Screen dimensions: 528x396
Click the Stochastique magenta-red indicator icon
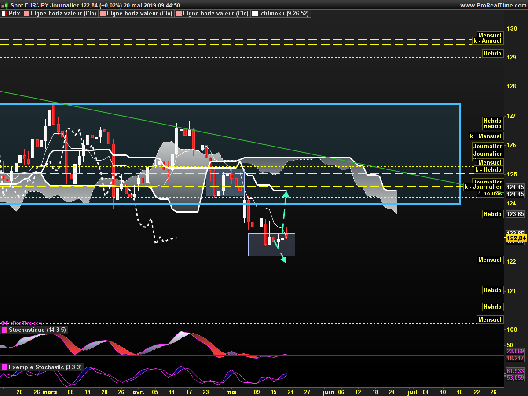tap(4, 330)
